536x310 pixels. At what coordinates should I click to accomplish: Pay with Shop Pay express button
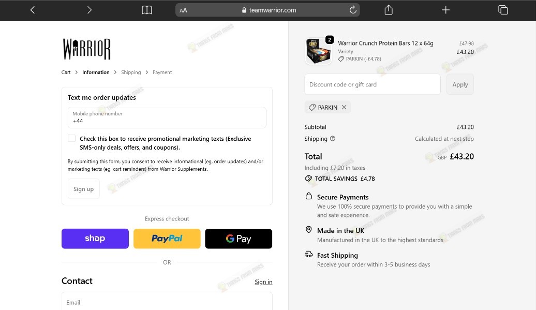pyautogui.click(x=95, y=239)
